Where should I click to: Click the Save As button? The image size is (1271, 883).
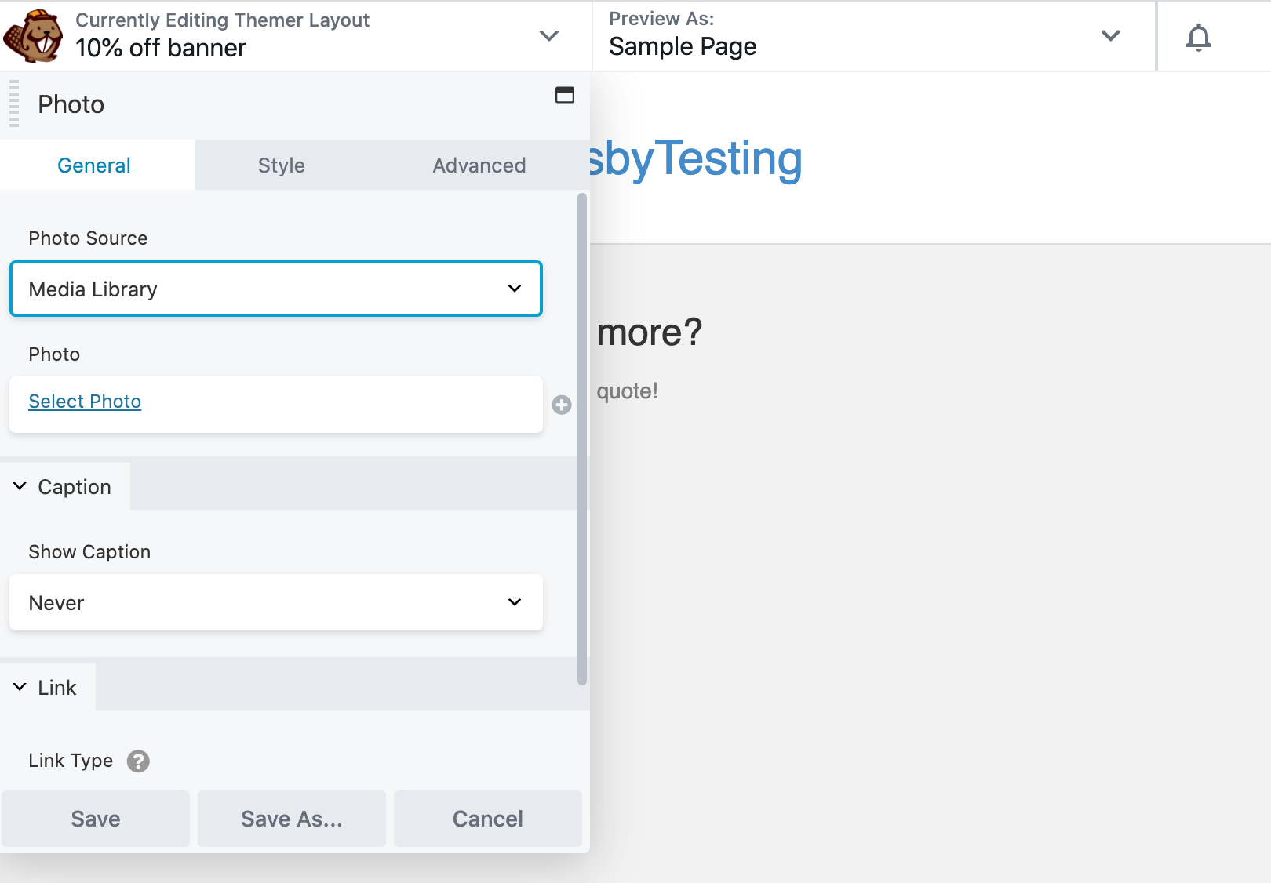point(291,818)
